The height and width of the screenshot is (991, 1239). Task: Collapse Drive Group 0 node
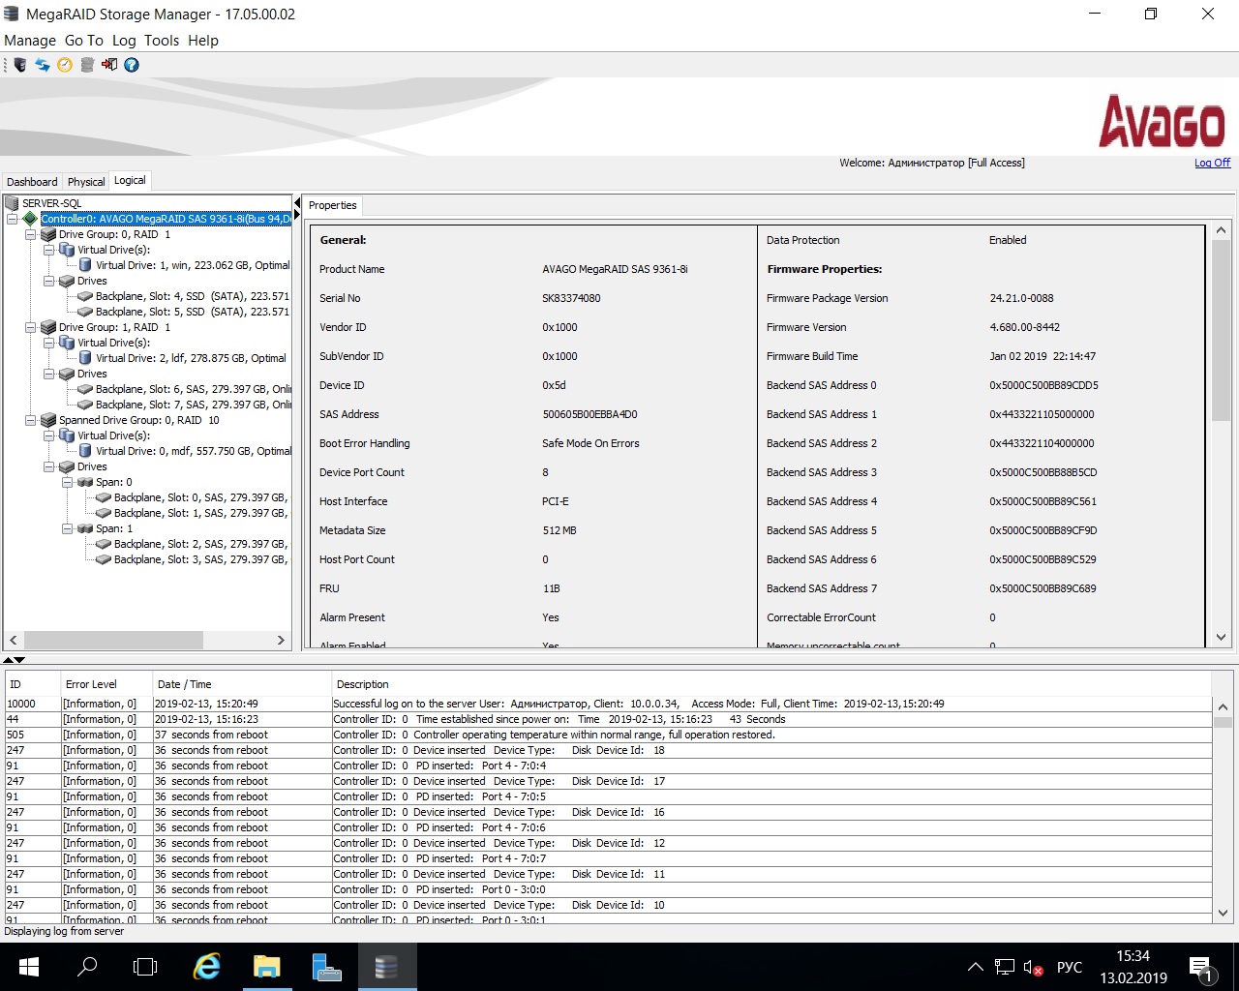(30, 234)
